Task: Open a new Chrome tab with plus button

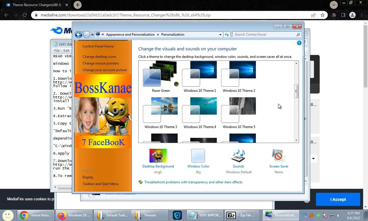Action: pos(77,5)
